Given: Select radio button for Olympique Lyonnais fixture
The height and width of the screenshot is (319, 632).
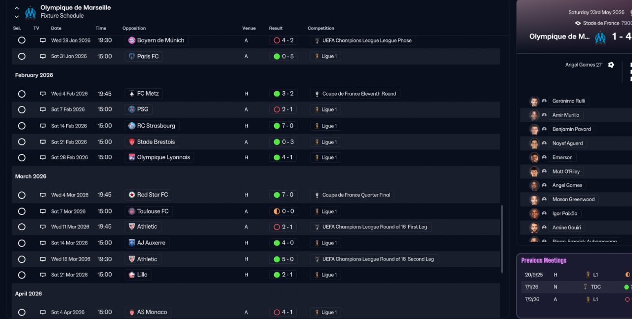Looking at the screenshot, I should [22, 158].
